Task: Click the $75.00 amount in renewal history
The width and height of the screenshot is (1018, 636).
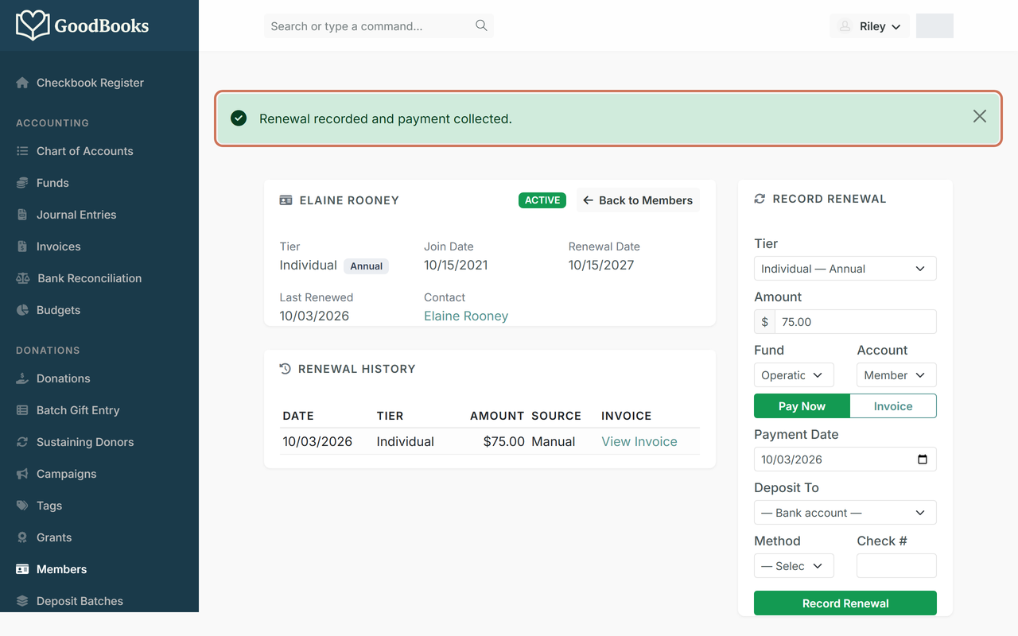Action: [x=503, y=441]
